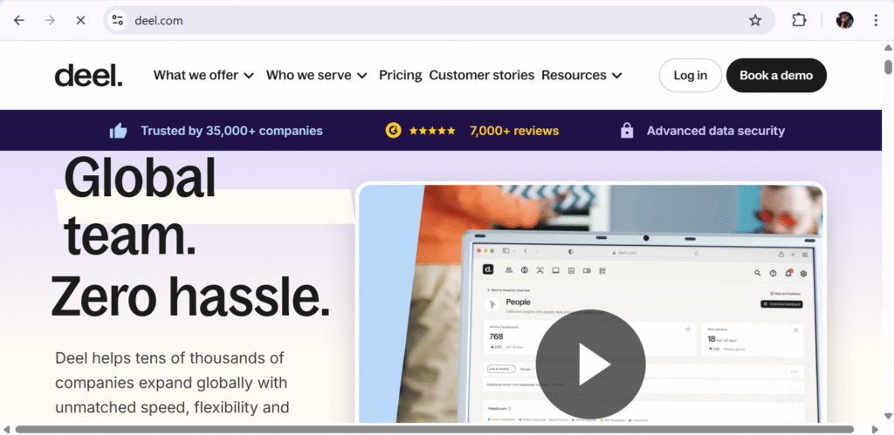Click the G2 badge icon

tap(393, 131)
